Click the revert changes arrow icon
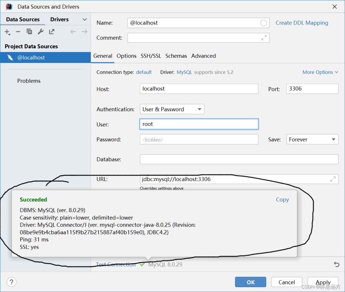Screen dimensions: 345x292 pyautogui.click(x=336, y=264)
